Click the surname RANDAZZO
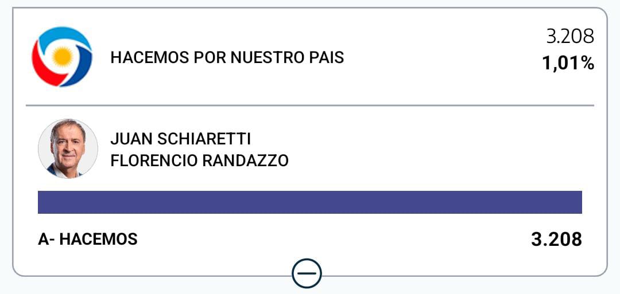The width and height of the screenshot is (620, 294). 246,160
